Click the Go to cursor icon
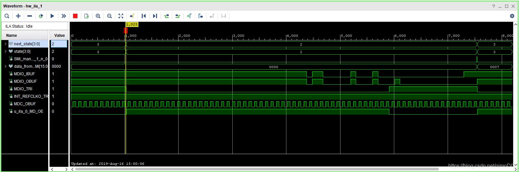 click(x=132, y=16)
